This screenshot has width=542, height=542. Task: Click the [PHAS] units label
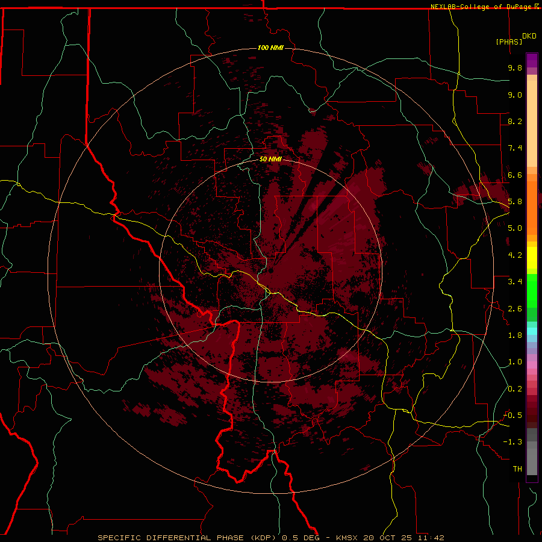click(509, 42)
